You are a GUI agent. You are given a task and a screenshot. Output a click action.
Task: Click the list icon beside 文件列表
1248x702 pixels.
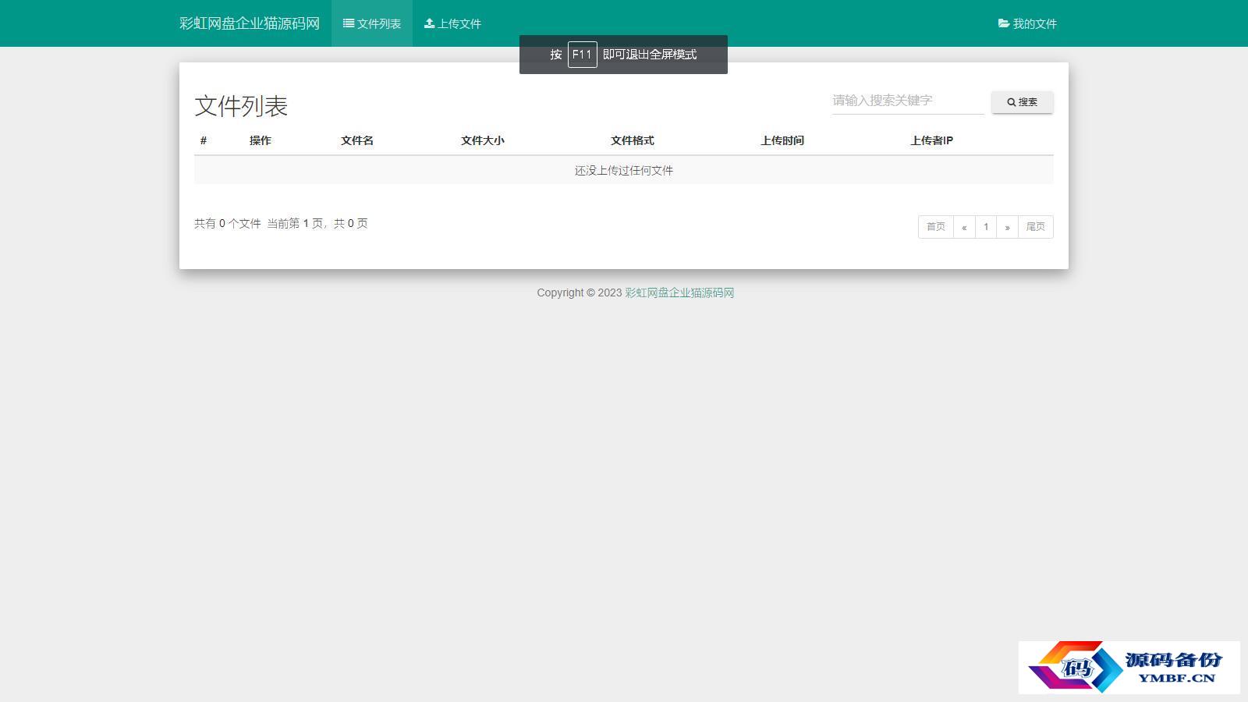[x=349, y=23]
